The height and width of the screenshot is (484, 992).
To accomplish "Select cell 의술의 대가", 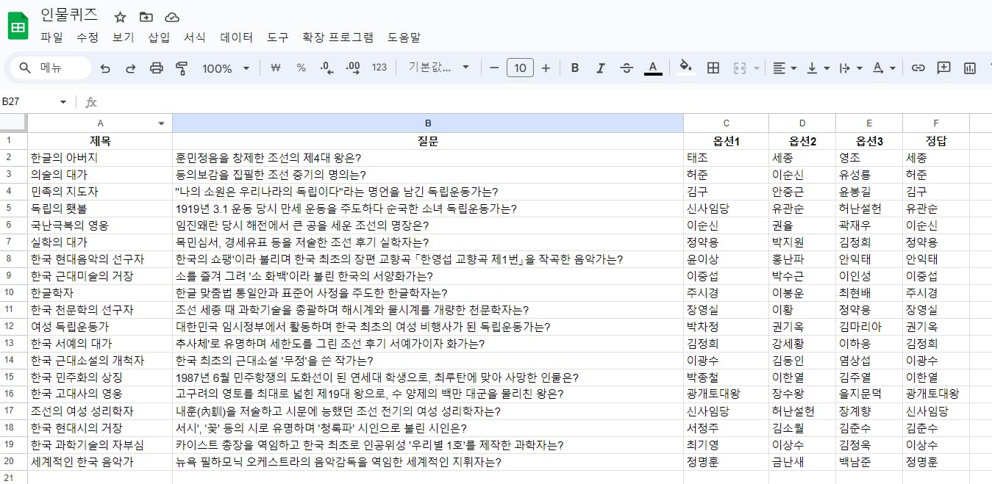I will tap(100, 175).
